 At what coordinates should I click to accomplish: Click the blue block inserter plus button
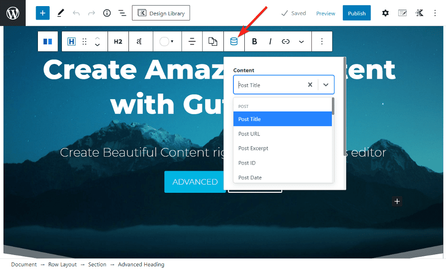[43, 13]
